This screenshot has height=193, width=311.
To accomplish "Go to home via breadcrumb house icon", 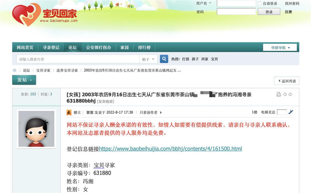I will (x=15, y=70).
